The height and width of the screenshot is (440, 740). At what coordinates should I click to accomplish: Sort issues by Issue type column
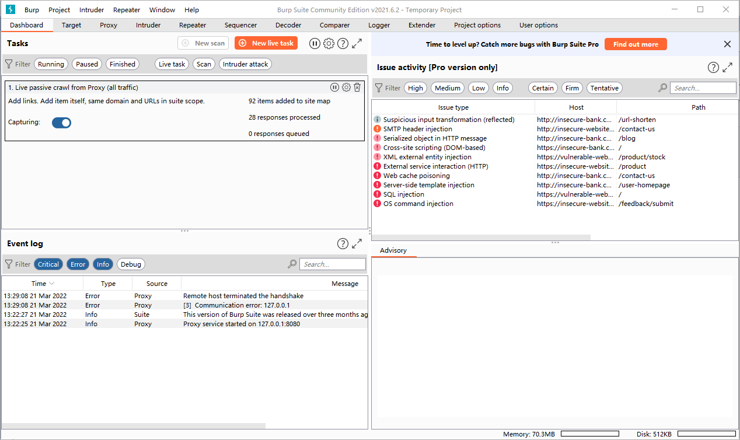tap(453, 107)
